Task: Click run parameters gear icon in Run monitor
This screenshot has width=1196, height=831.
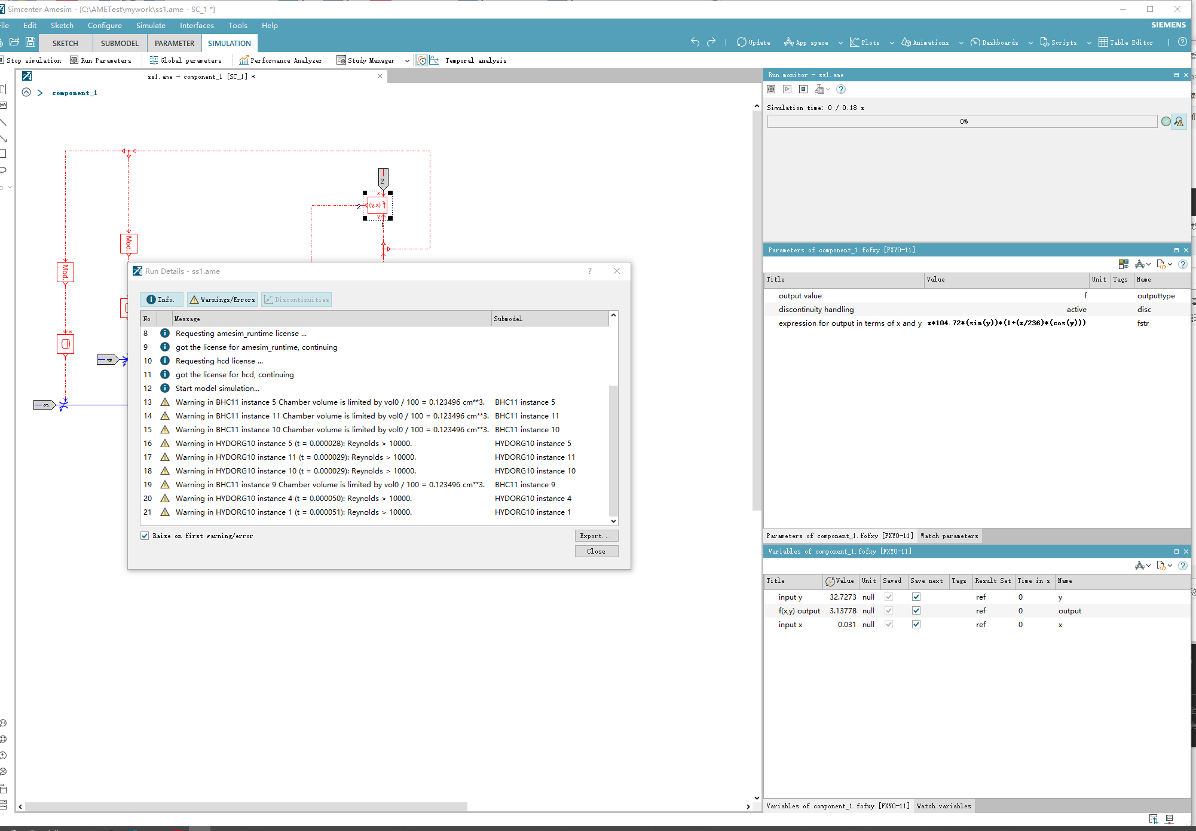Action: (x=771, y=89)
